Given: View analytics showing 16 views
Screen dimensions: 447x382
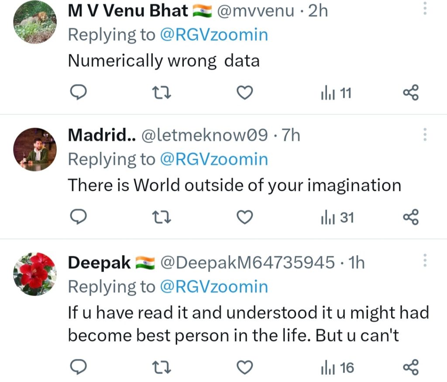Looking at the screenshot, I should 336,367.
